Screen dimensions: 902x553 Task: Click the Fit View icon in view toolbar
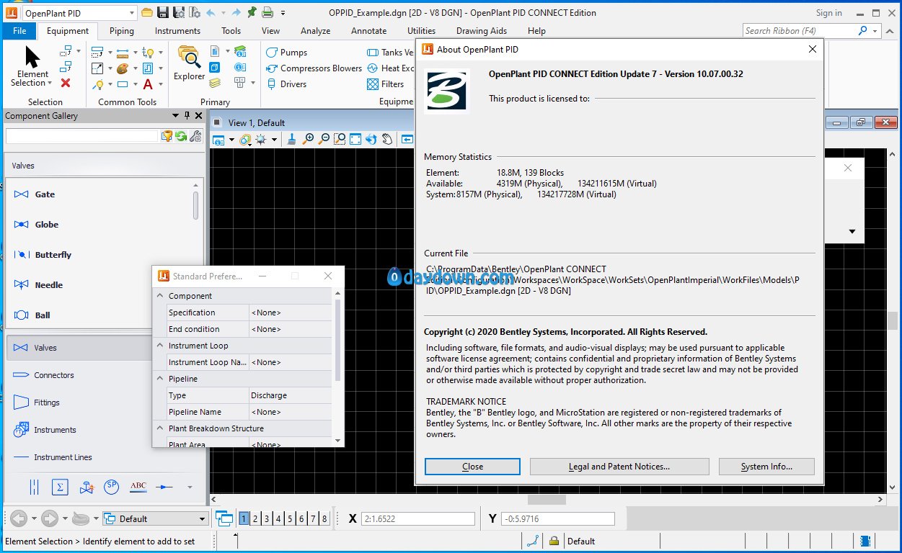[355, 139]
